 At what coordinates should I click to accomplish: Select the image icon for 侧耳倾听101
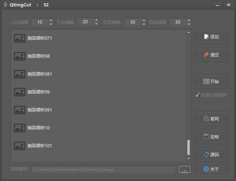click(20, 146)
